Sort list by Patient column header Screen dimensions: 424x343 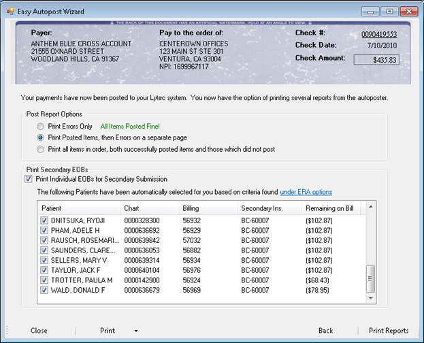[x=78, y=208]
